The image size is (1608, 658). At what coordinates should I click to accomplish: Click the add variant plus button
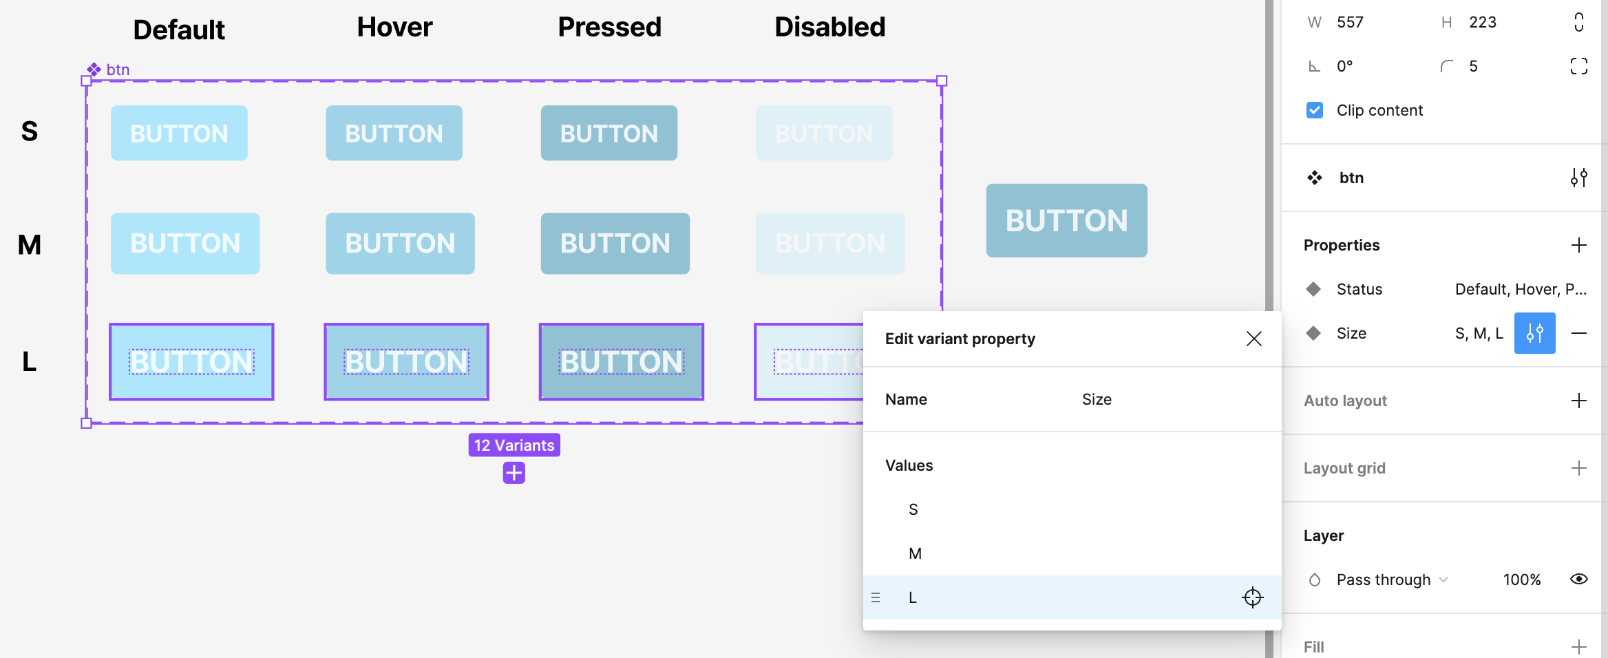pos(514,473)
